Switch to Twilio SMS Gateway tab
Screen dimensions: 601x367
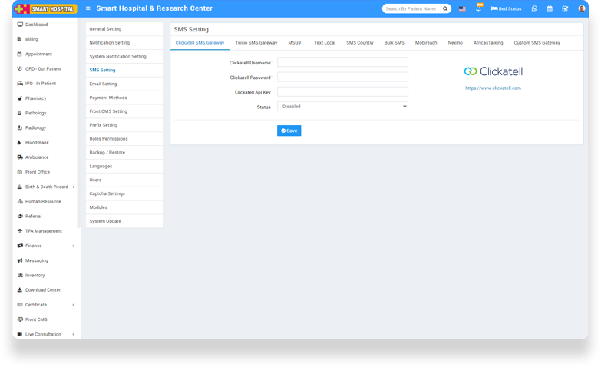256,43
